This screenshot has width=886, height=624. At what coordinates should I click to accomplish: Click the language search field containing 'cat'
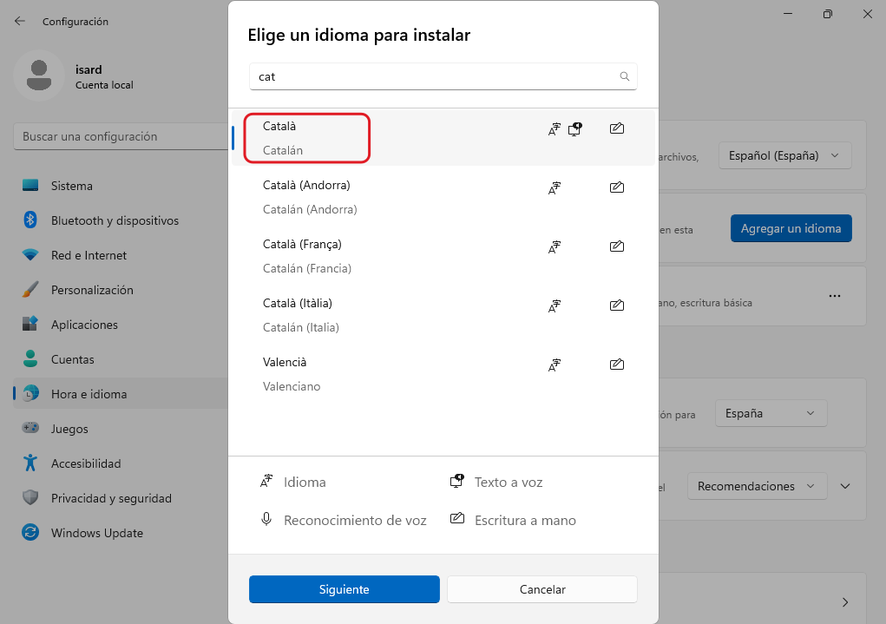click(434, 76)
